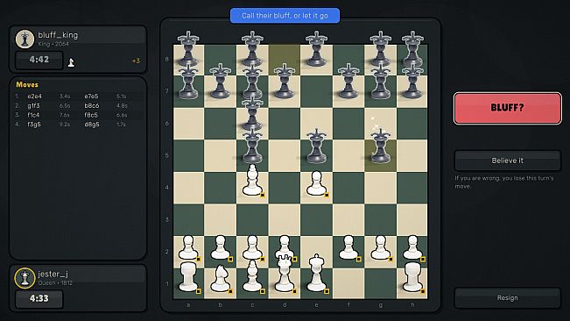This screenshot has width=570, height=321.
Task: Open bluff_king's avatar
Action: click(x=25, y=39)
